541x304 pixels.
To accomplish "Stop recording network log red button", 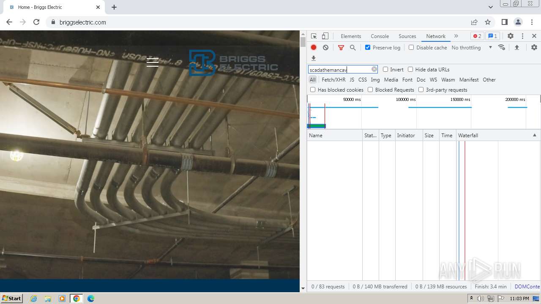I will coord(314,47).
